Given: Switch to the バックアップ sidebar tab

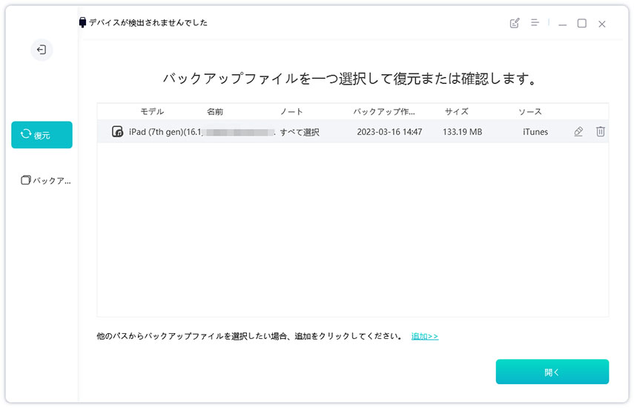Looking at the screenshot, I should [45, 180].
